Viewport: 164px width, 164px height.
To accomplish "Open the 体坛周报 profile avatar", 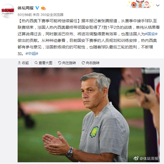I will [8, 11].
